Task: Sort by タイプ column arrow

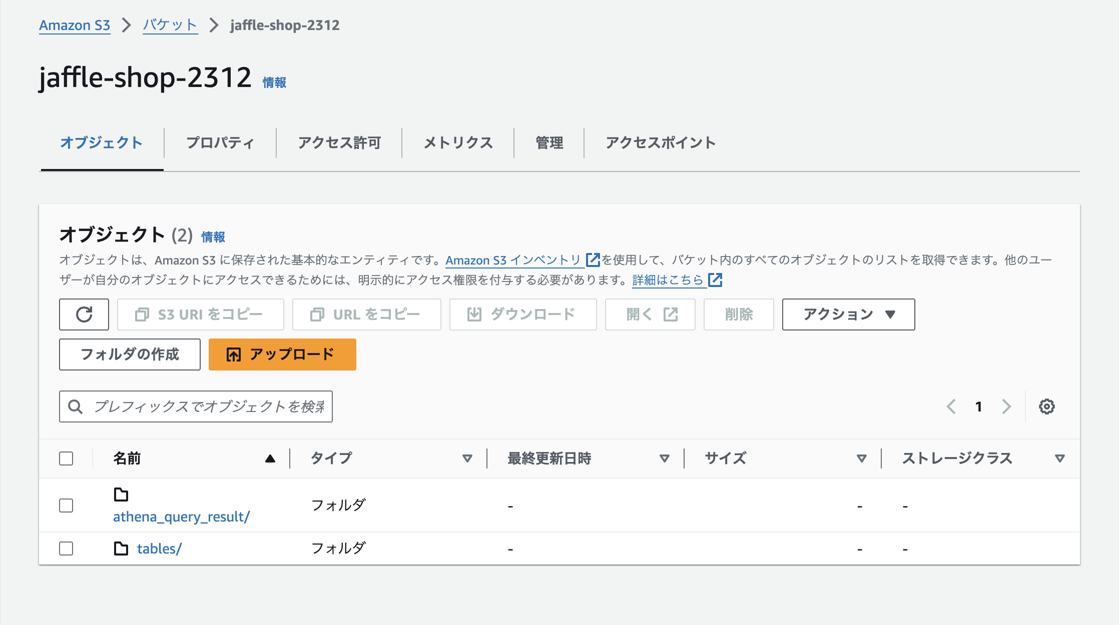Action: click(x=467, y=458)
